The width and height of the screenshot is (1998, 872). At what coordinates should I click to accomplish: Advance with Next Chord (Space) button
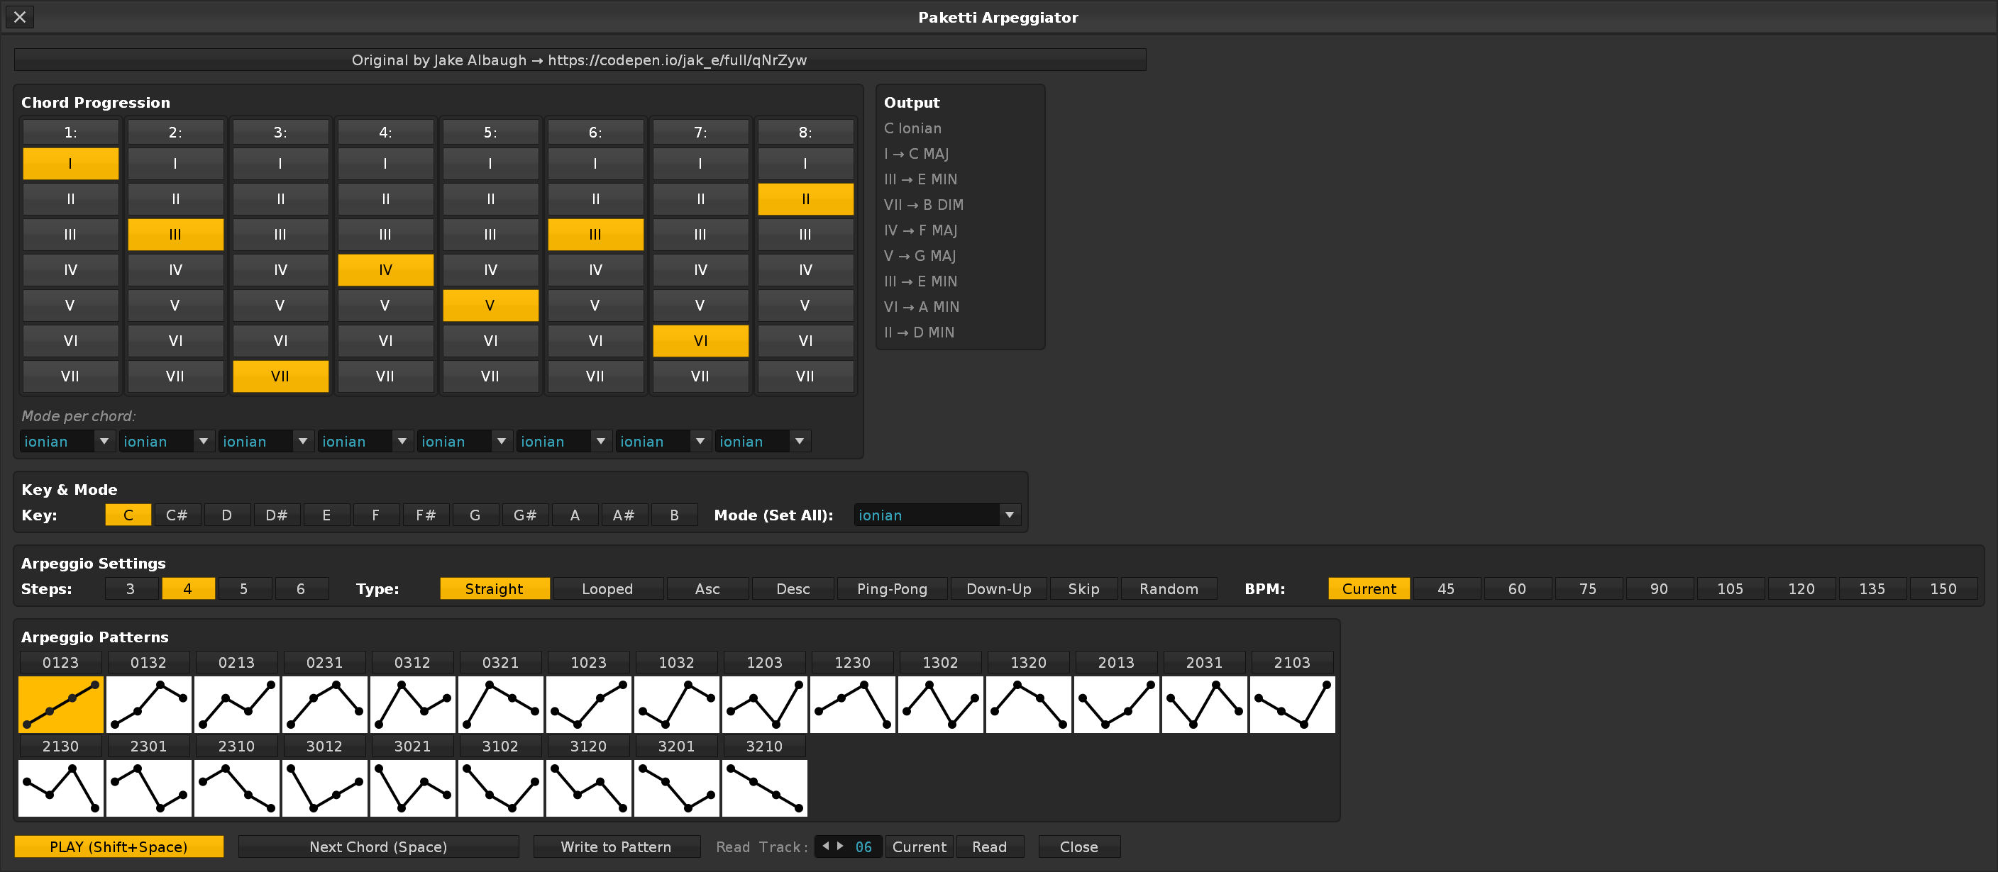(378, 846)
